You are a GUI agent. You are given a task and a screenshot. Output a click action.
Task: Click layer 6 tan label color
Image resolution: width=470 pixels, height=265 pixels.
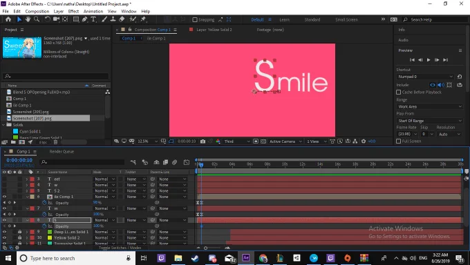tap(32, 197)
